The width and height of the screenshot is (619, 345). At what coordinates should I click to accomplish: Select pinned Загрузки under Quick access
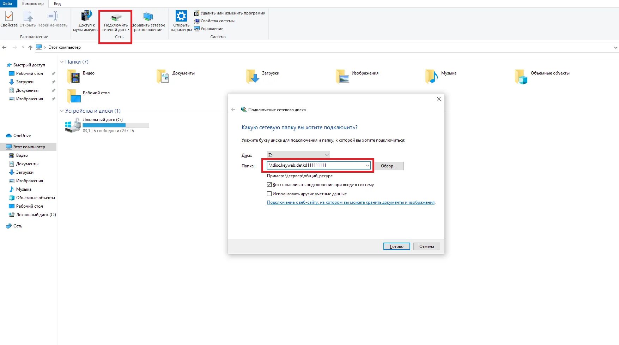[x=25, y=82]
